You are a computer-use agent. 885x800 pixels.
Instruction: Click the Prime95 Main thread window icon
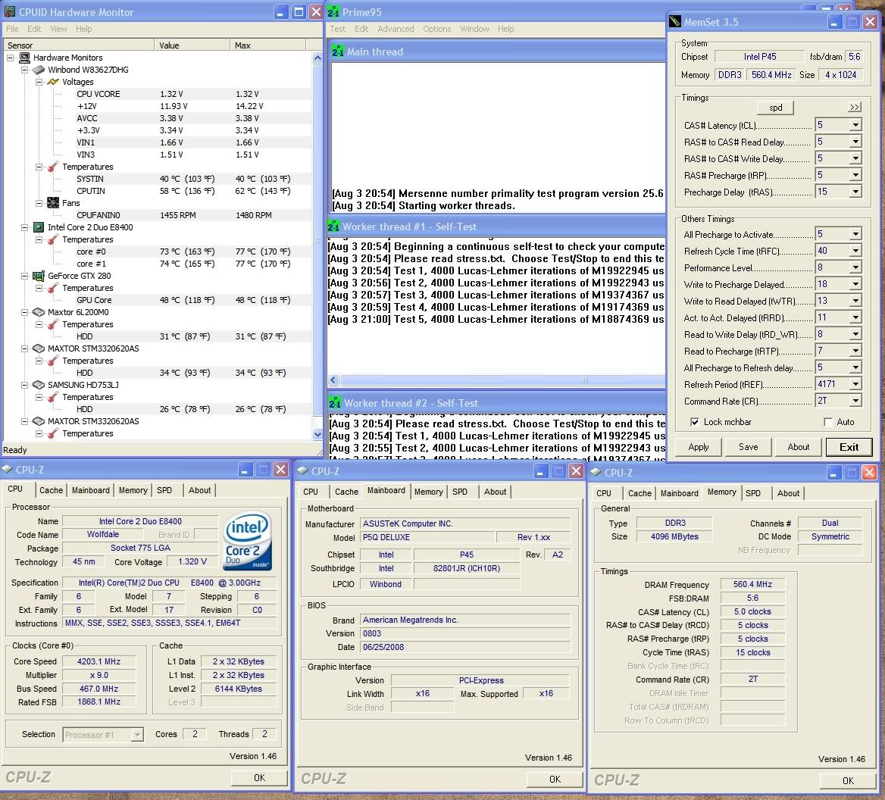[337, 52]
